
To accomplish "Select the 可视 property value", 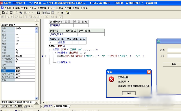I will pos(25,50).
